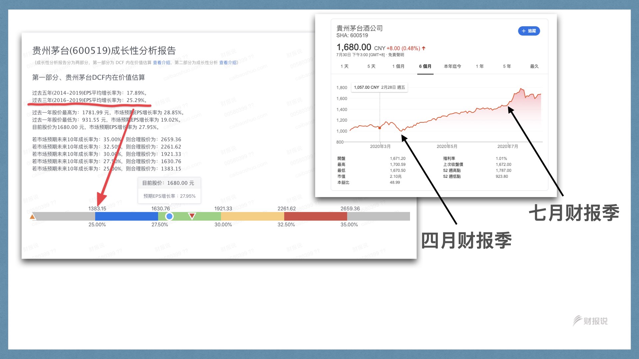Click the 25.29% three-year EPS growth line
The width and height of the screenshot is (639, 359).
point(90,100)
